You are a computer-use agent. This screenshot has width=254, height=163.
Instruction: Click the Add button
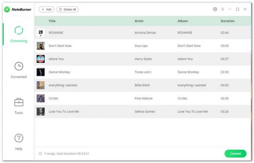(x=47, y=9)
